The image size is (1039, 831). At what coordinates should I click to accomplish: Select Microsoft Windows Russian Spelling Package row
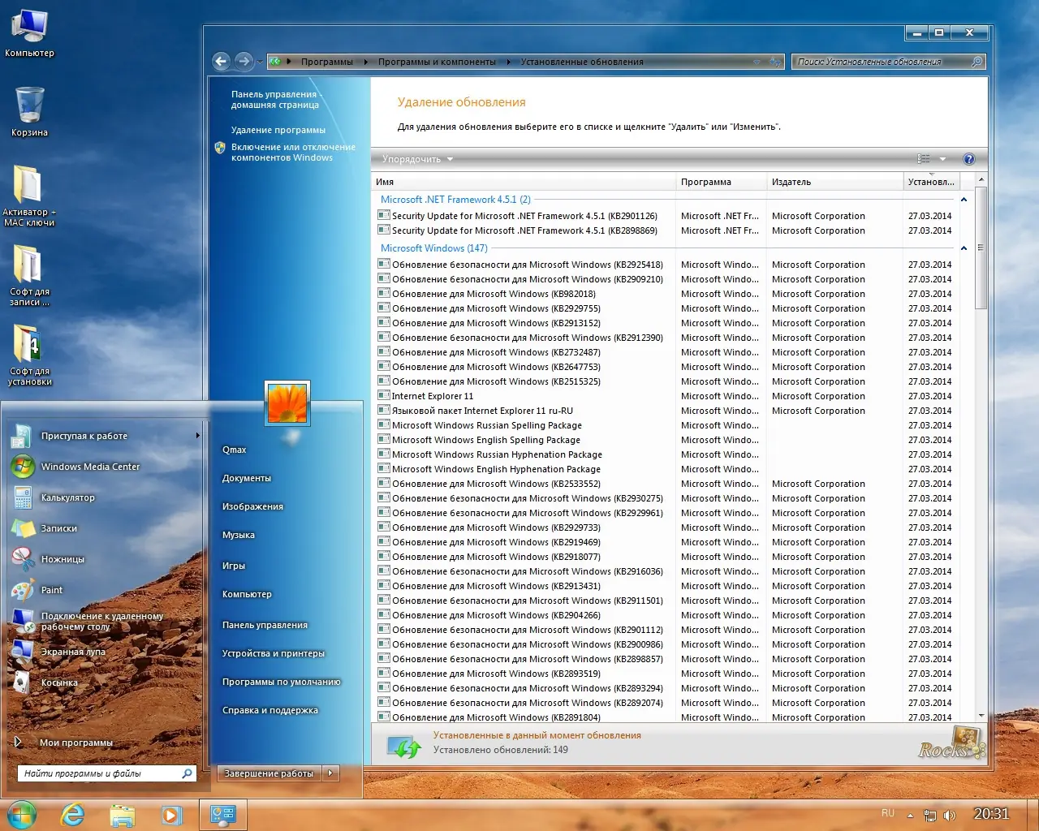click(666, 425)
